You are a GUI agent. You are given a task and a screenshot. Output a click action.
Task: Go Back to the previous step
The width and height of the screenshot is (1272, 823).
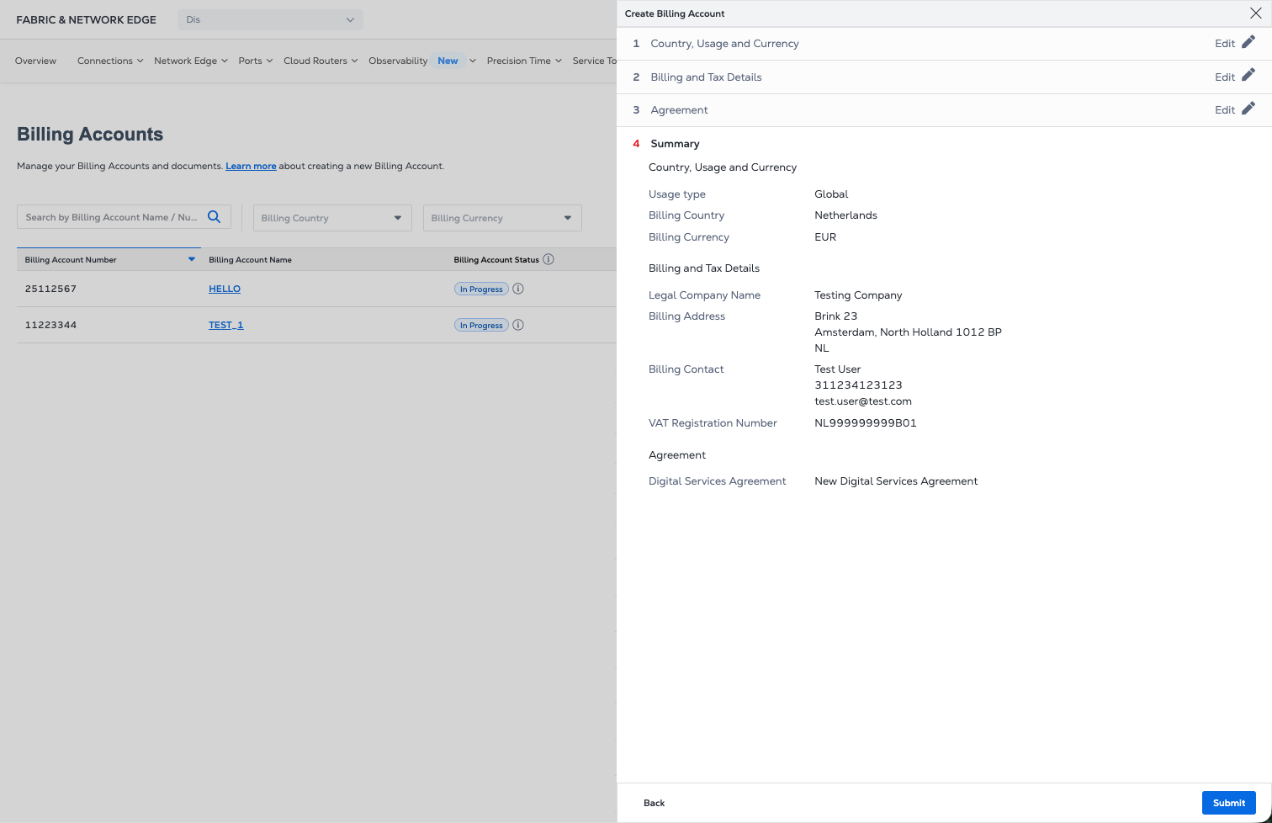point(654,803)
